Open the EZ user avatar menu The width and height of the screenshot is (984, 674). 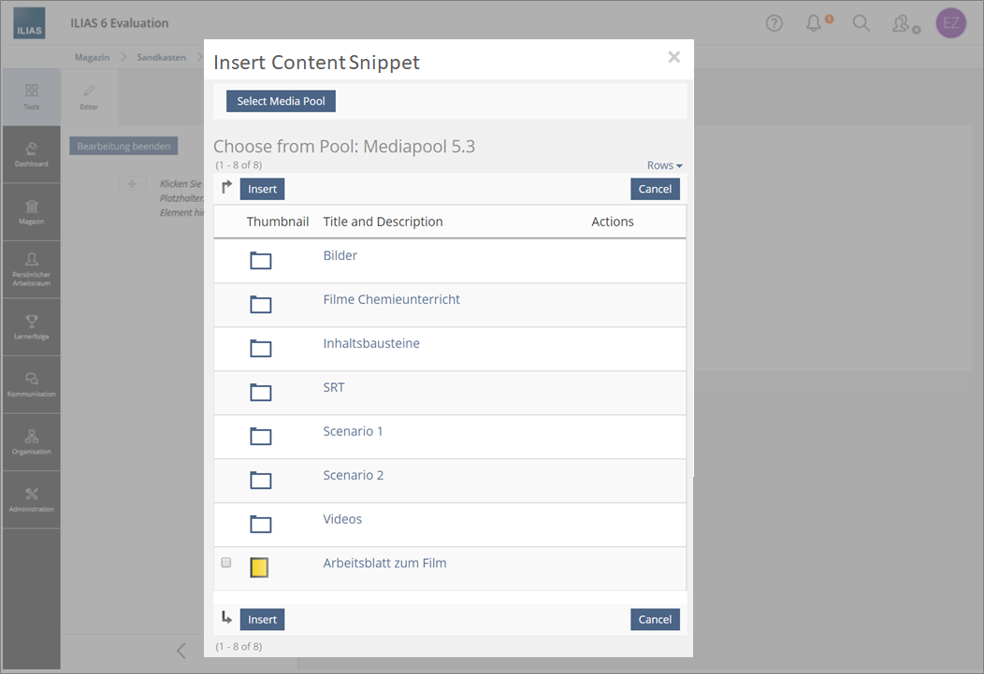point(950,23)
